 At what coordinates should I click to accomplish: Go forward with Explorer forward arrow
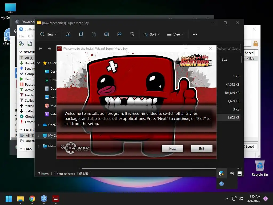50,49
